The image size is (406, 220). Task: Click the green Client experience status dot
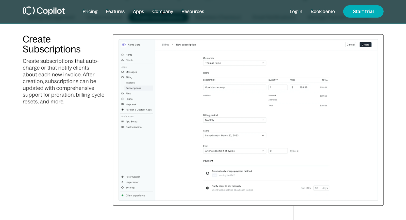[123, 195]
